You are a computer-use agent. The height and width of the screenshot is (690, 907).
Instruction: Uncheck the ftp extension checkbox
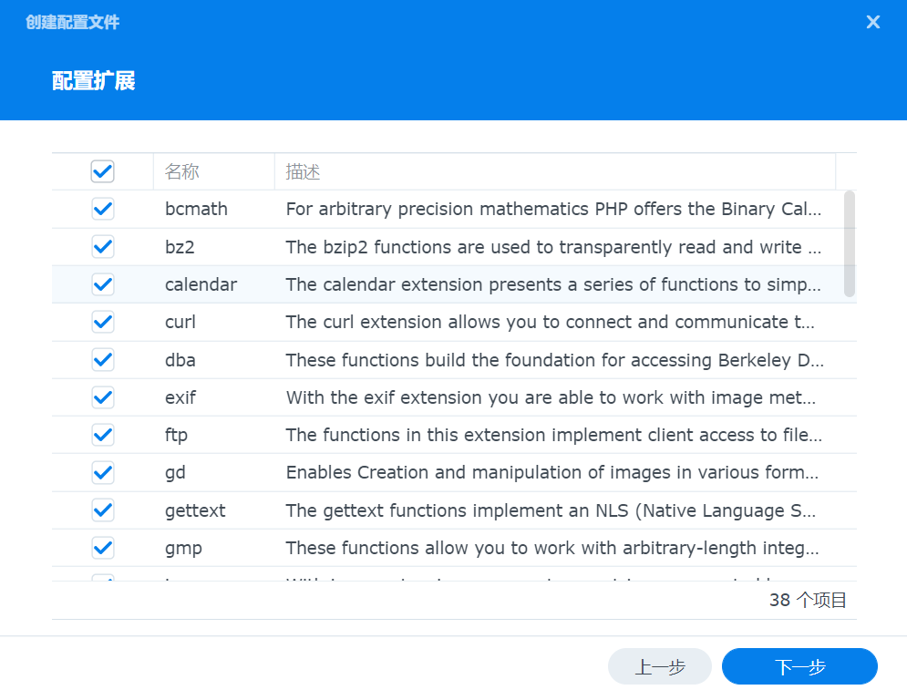tap(102, 435)
